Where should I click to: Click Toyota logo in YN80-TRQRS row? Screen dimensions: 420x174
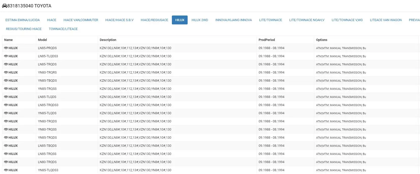[6, 72]
